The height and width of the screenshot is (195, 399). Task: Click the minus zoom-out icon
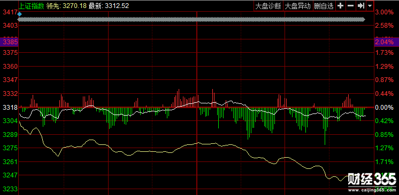350,6
